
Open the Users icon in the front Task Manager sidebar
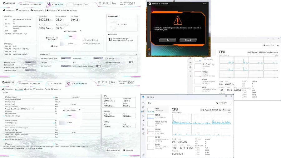[143, 125]
